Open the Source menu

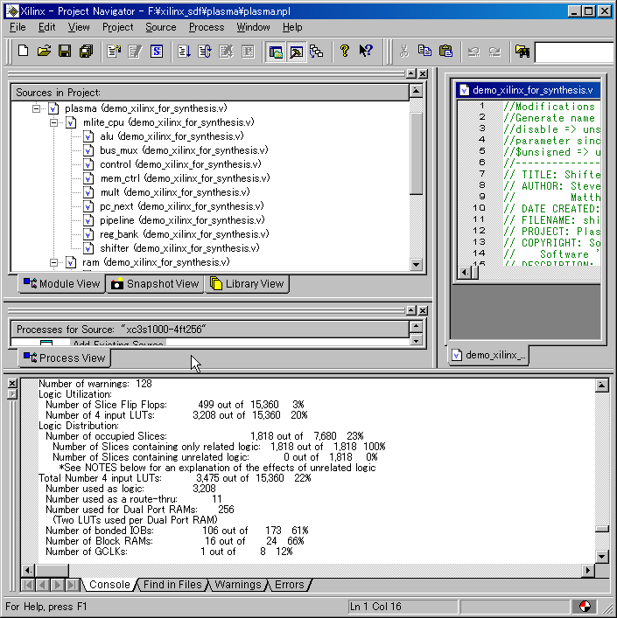click(x=160, y=27)
